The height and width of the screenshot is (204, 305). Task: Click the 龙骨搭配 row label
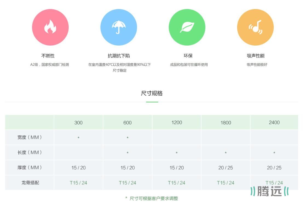click(30, 182)
